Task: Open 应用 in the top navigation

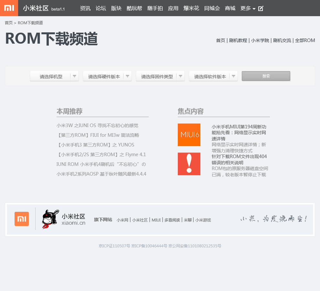Action: click(173, 8)
